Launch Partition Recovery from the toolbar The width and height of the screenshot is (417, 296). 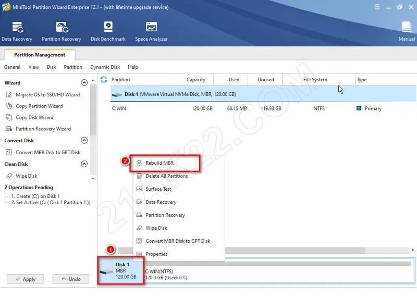(x=62, y=31)
